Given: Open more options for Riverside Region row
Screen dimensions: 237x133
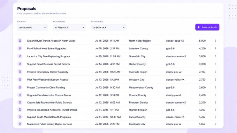Looking at the screenshot, I should [x=215, y=72].
